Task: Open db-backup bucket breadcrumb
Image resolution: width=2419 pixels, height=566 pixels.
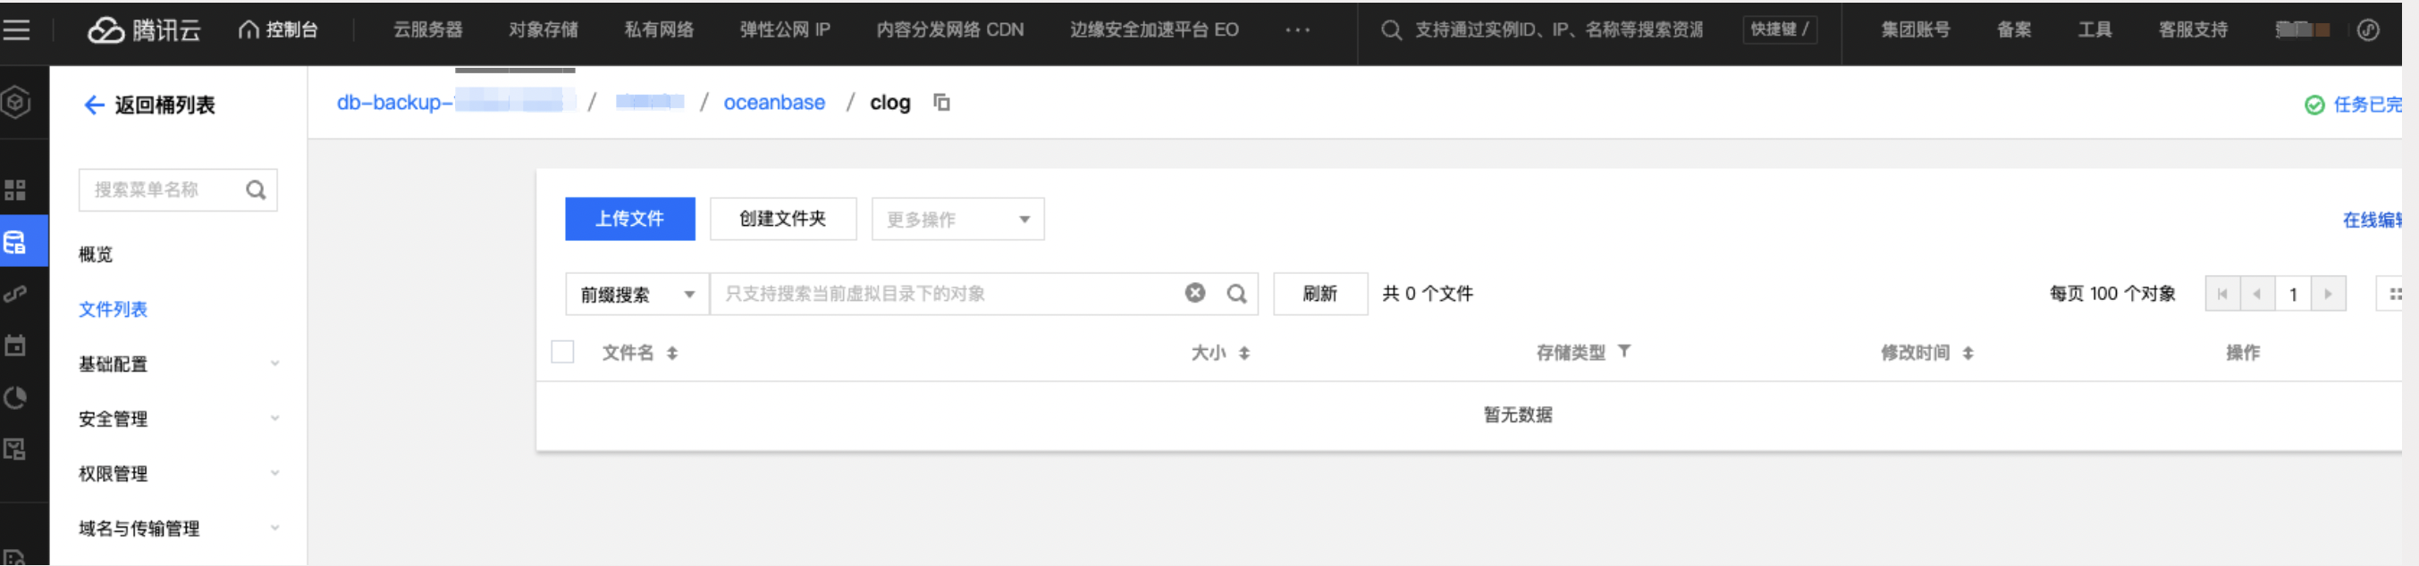Action: point(455,102)
